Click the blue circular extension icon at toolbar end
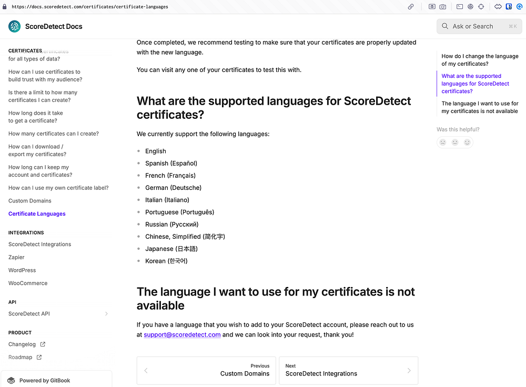The image size is (526, 387). pyautogui.click(x=520, y=7)
